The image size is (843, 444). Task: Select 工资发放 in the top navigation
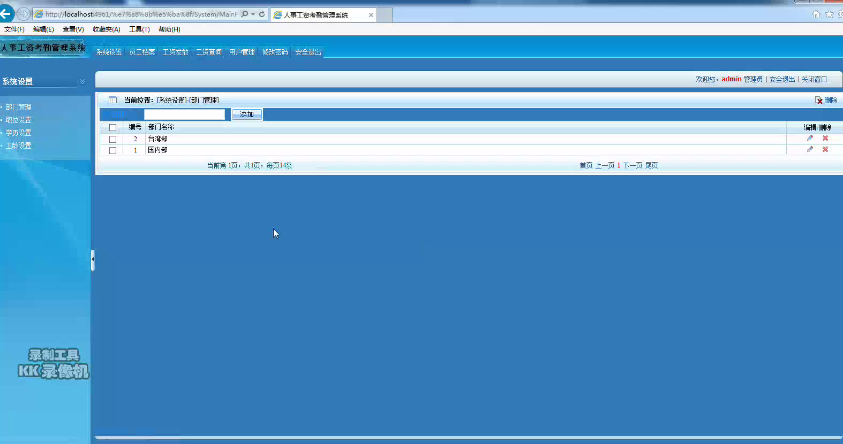[175, 52]
